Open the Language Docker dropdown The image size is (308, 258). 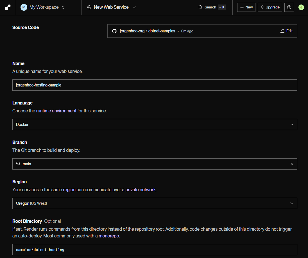tap(155, 124)
